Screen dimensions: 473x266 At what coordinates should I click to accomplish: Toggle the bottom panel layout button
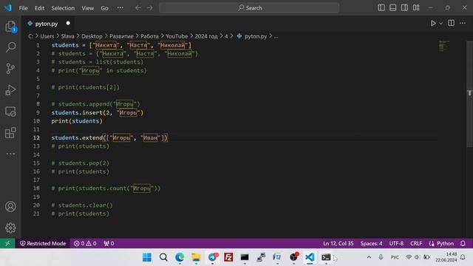[392, 8]
